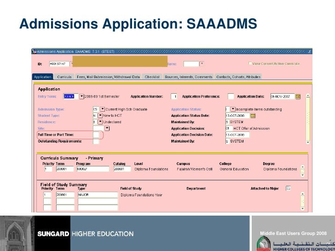Click the Application Number field
This screenshot has height=251, width=335.
tap(174, 97)
